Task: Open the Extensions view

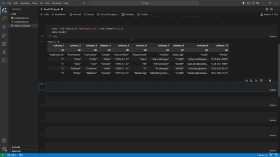Action: [x=4, y=44]
